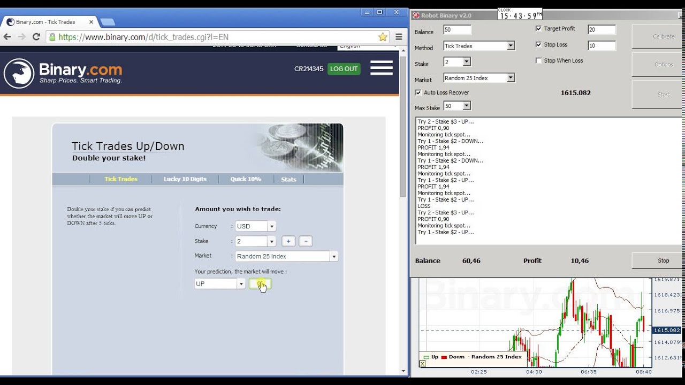The width and height of the screenshot is (685, 385).
Task: Open the language dropdown on Binary.com
Action: tap(366, 46)
